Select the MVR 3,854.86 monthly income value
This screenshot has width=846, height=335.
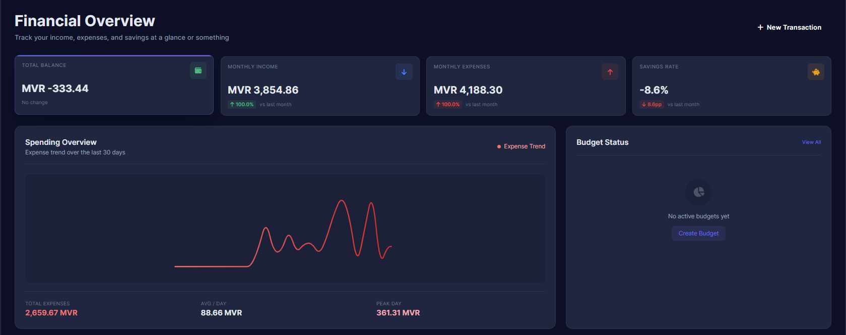(x=263, y=90)
